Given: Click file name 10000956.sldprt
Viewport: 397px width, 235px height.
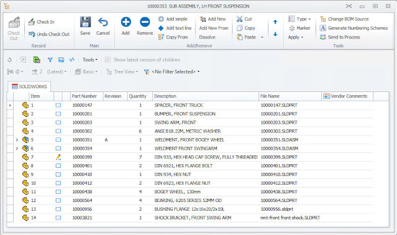Looking at the screenshot, I should click(x=276, y=209).
